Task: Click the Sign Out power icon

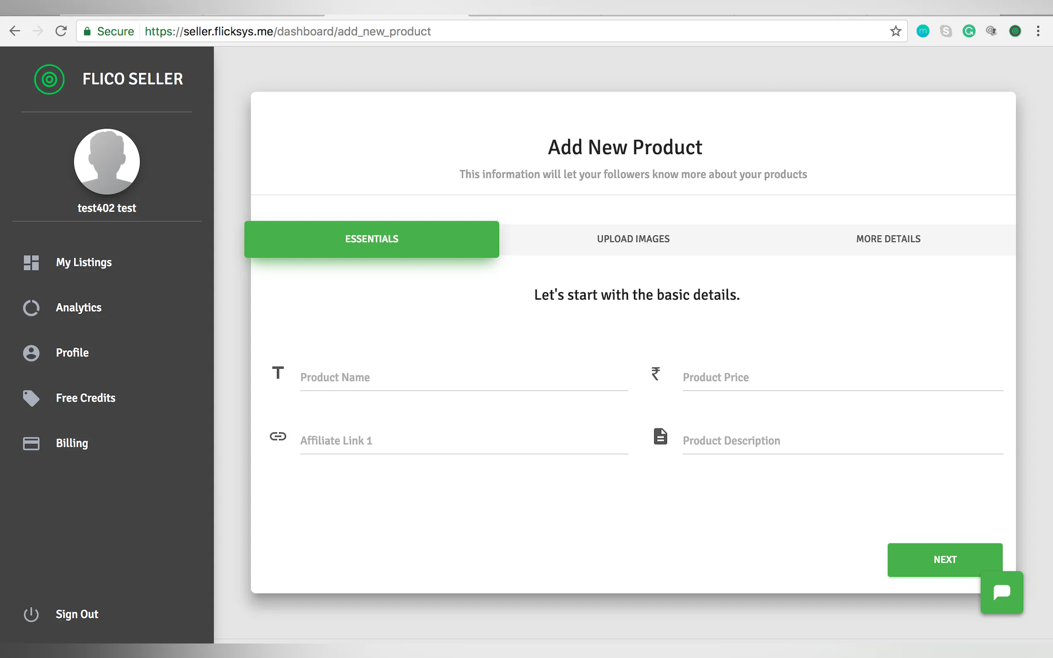Action: pyautogui.click(x=31, y=614)
